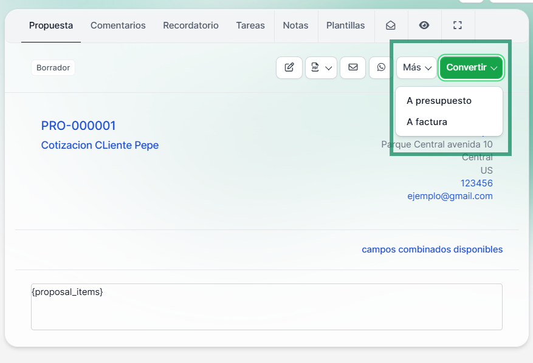533x363 pixels.
Task: Select the Notas tab
Action: tap(296, 25)
